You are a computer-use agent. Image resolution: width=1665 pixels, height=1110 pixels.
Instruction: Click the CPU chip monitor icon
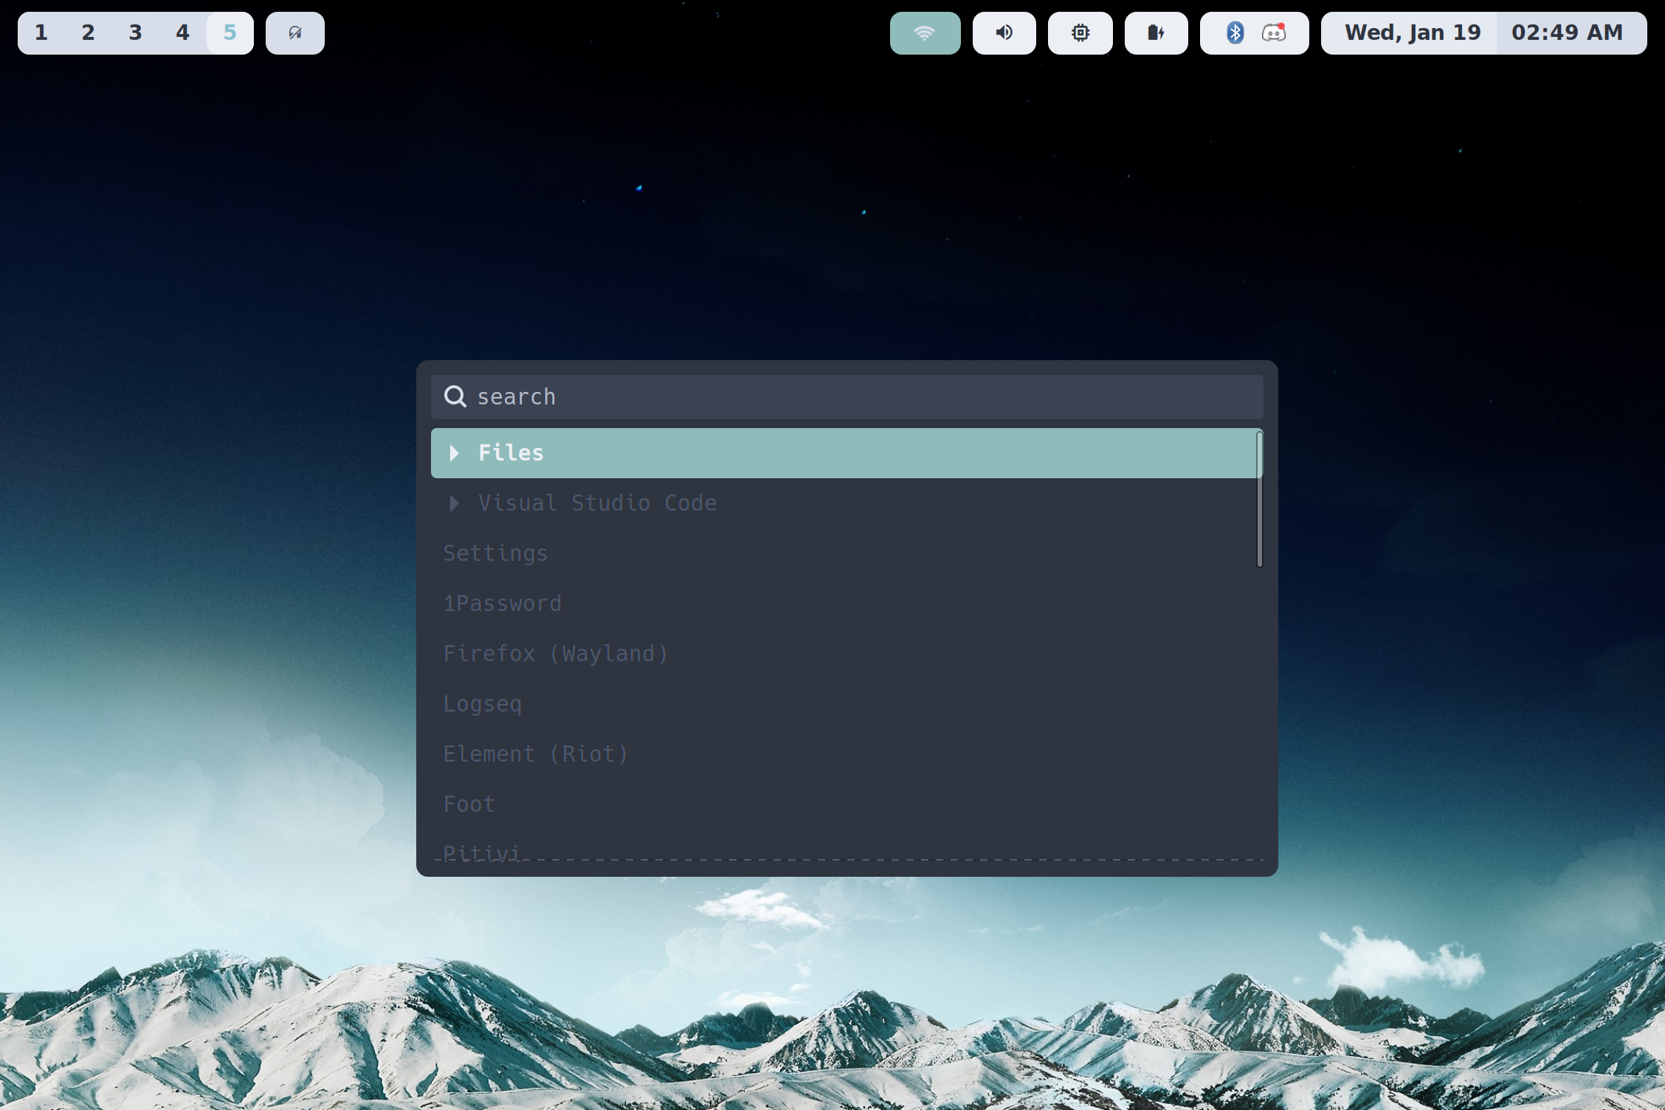tap(1080, 33)
